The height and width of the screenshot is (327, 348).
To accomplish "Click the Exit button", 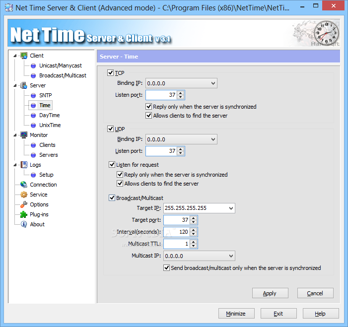I will (278, 314).
